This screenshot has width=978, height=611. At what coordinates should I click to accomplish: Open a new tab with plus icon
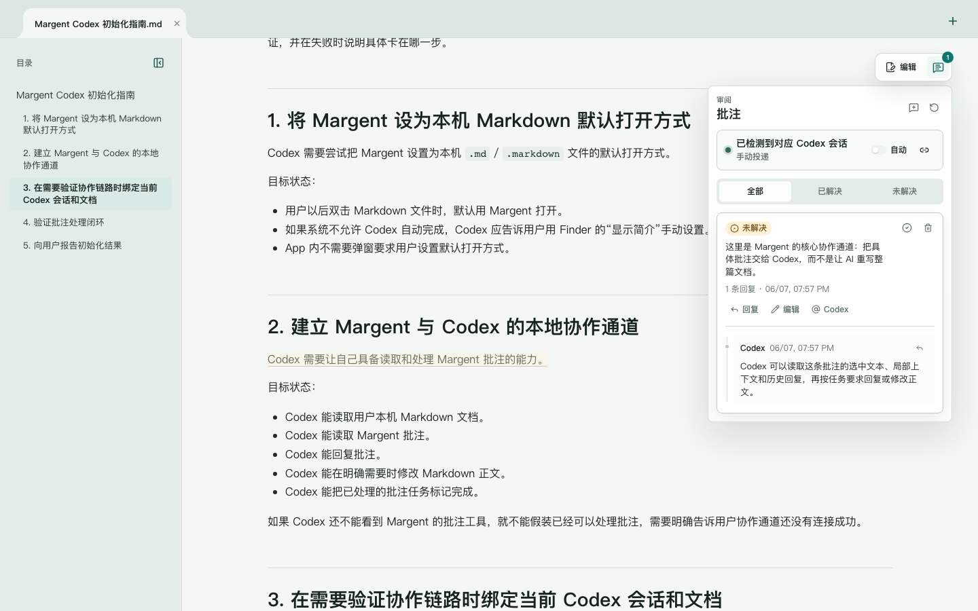953,21
